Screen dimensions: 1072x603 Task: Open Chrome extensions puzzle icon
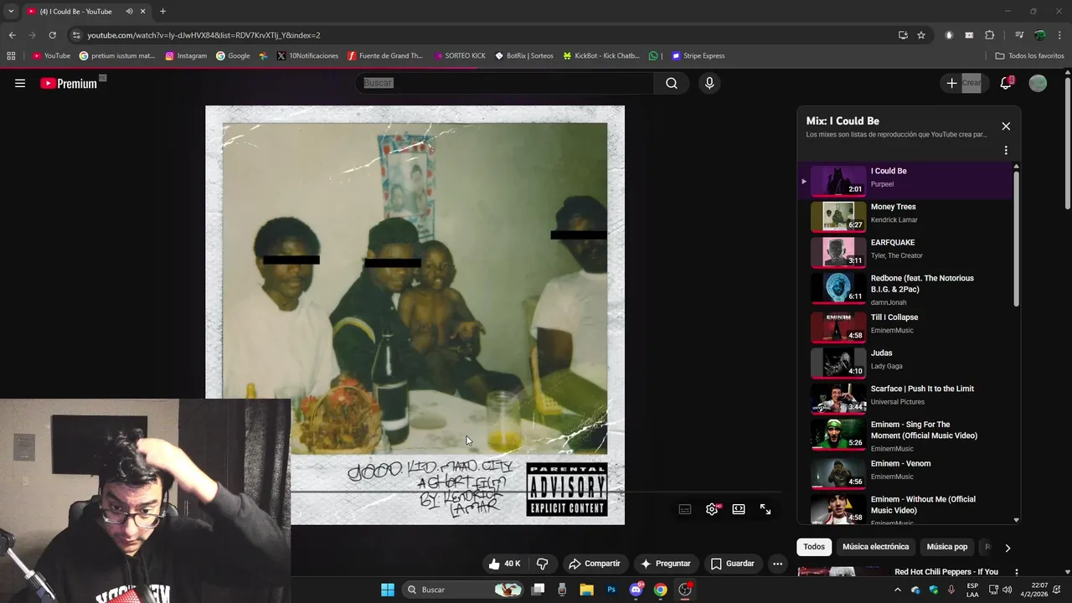click(x=989, y=35)
